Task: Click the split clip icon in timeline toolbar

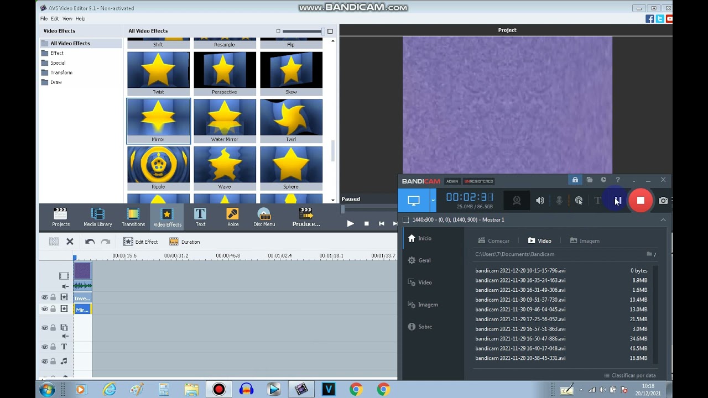Action: pyautogui.click(x=54, y=242)
